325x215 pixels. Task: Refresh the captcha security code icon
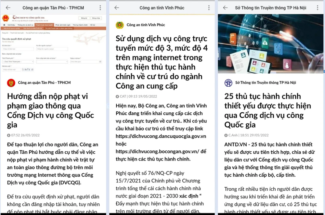[32, 70]
